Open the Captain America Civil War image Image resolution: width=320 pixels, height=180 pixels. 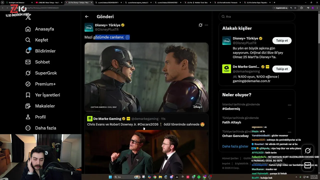click(x=146, y=77)
